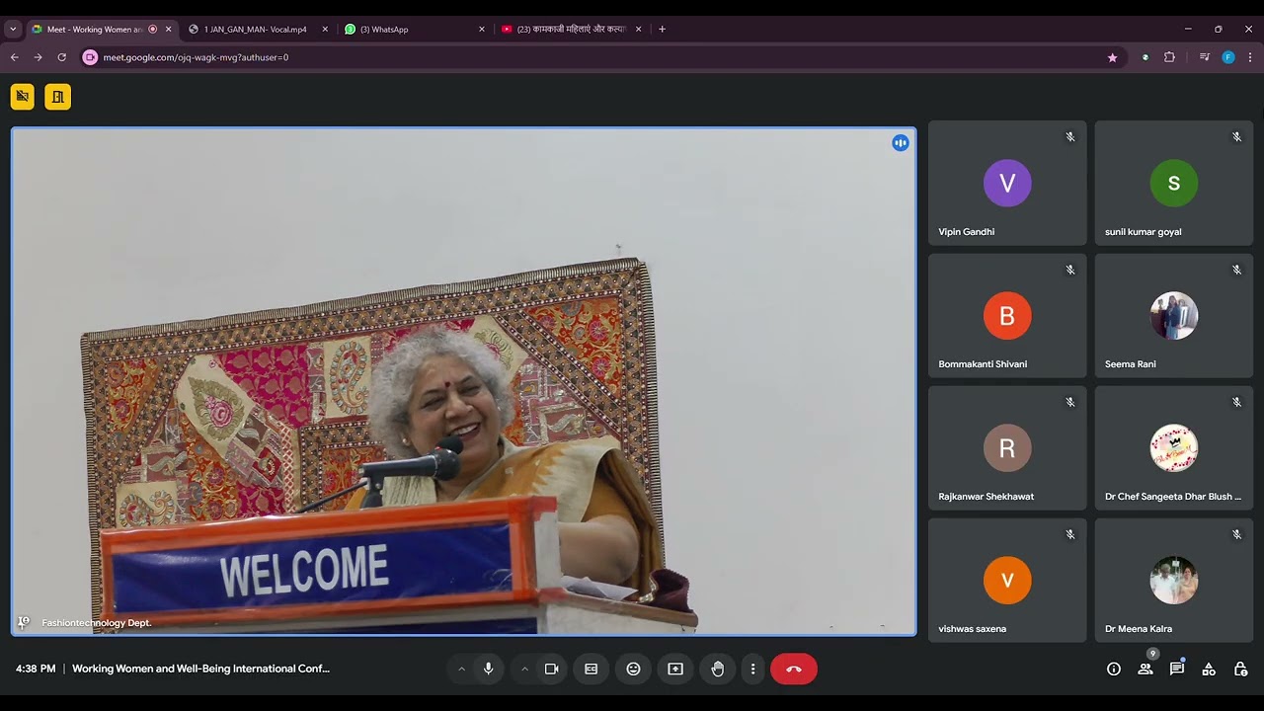Open the emoji reaction picker

coord(633,669)
